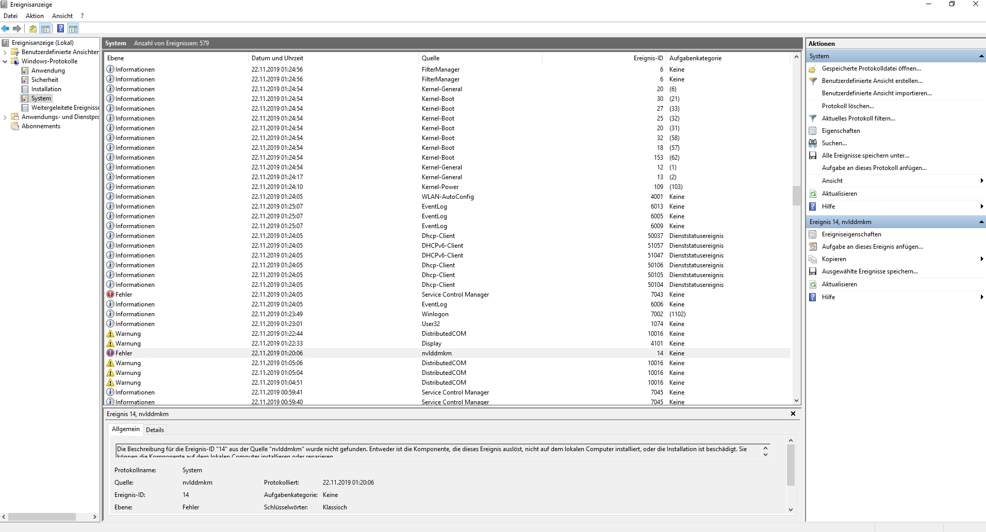Click the show/hide action pane toolbar icon
The height and width of the screenshot is (532, 986).
pyautogui.click(x=73, y=29)
